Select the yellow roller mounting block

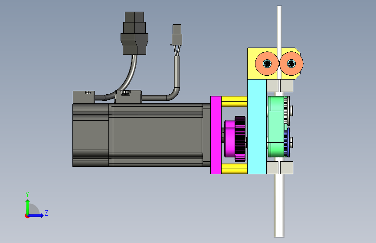[x=251, y=64]
